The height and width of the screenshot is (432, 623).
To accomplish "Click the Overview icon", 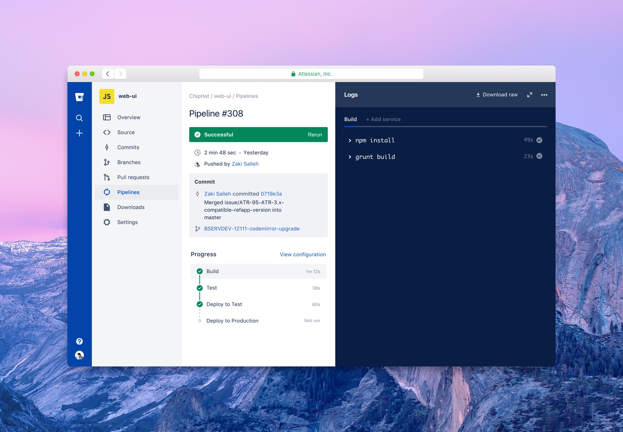I will click(107, 117).
